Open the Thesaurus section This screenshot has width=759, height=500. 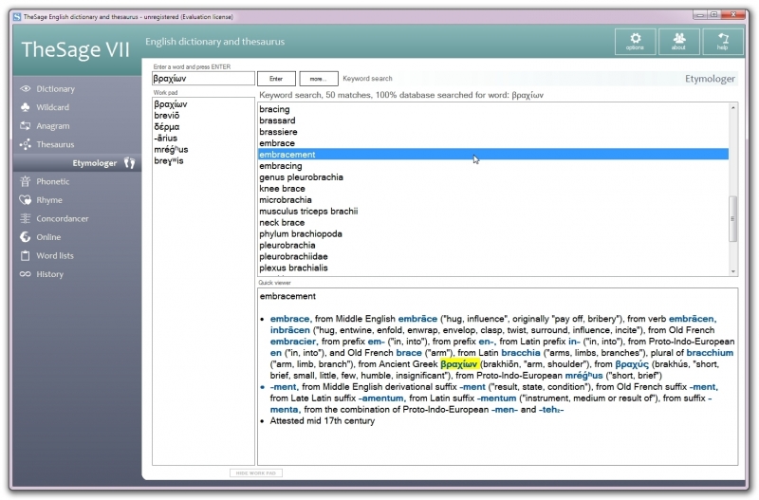pos(55,144)
